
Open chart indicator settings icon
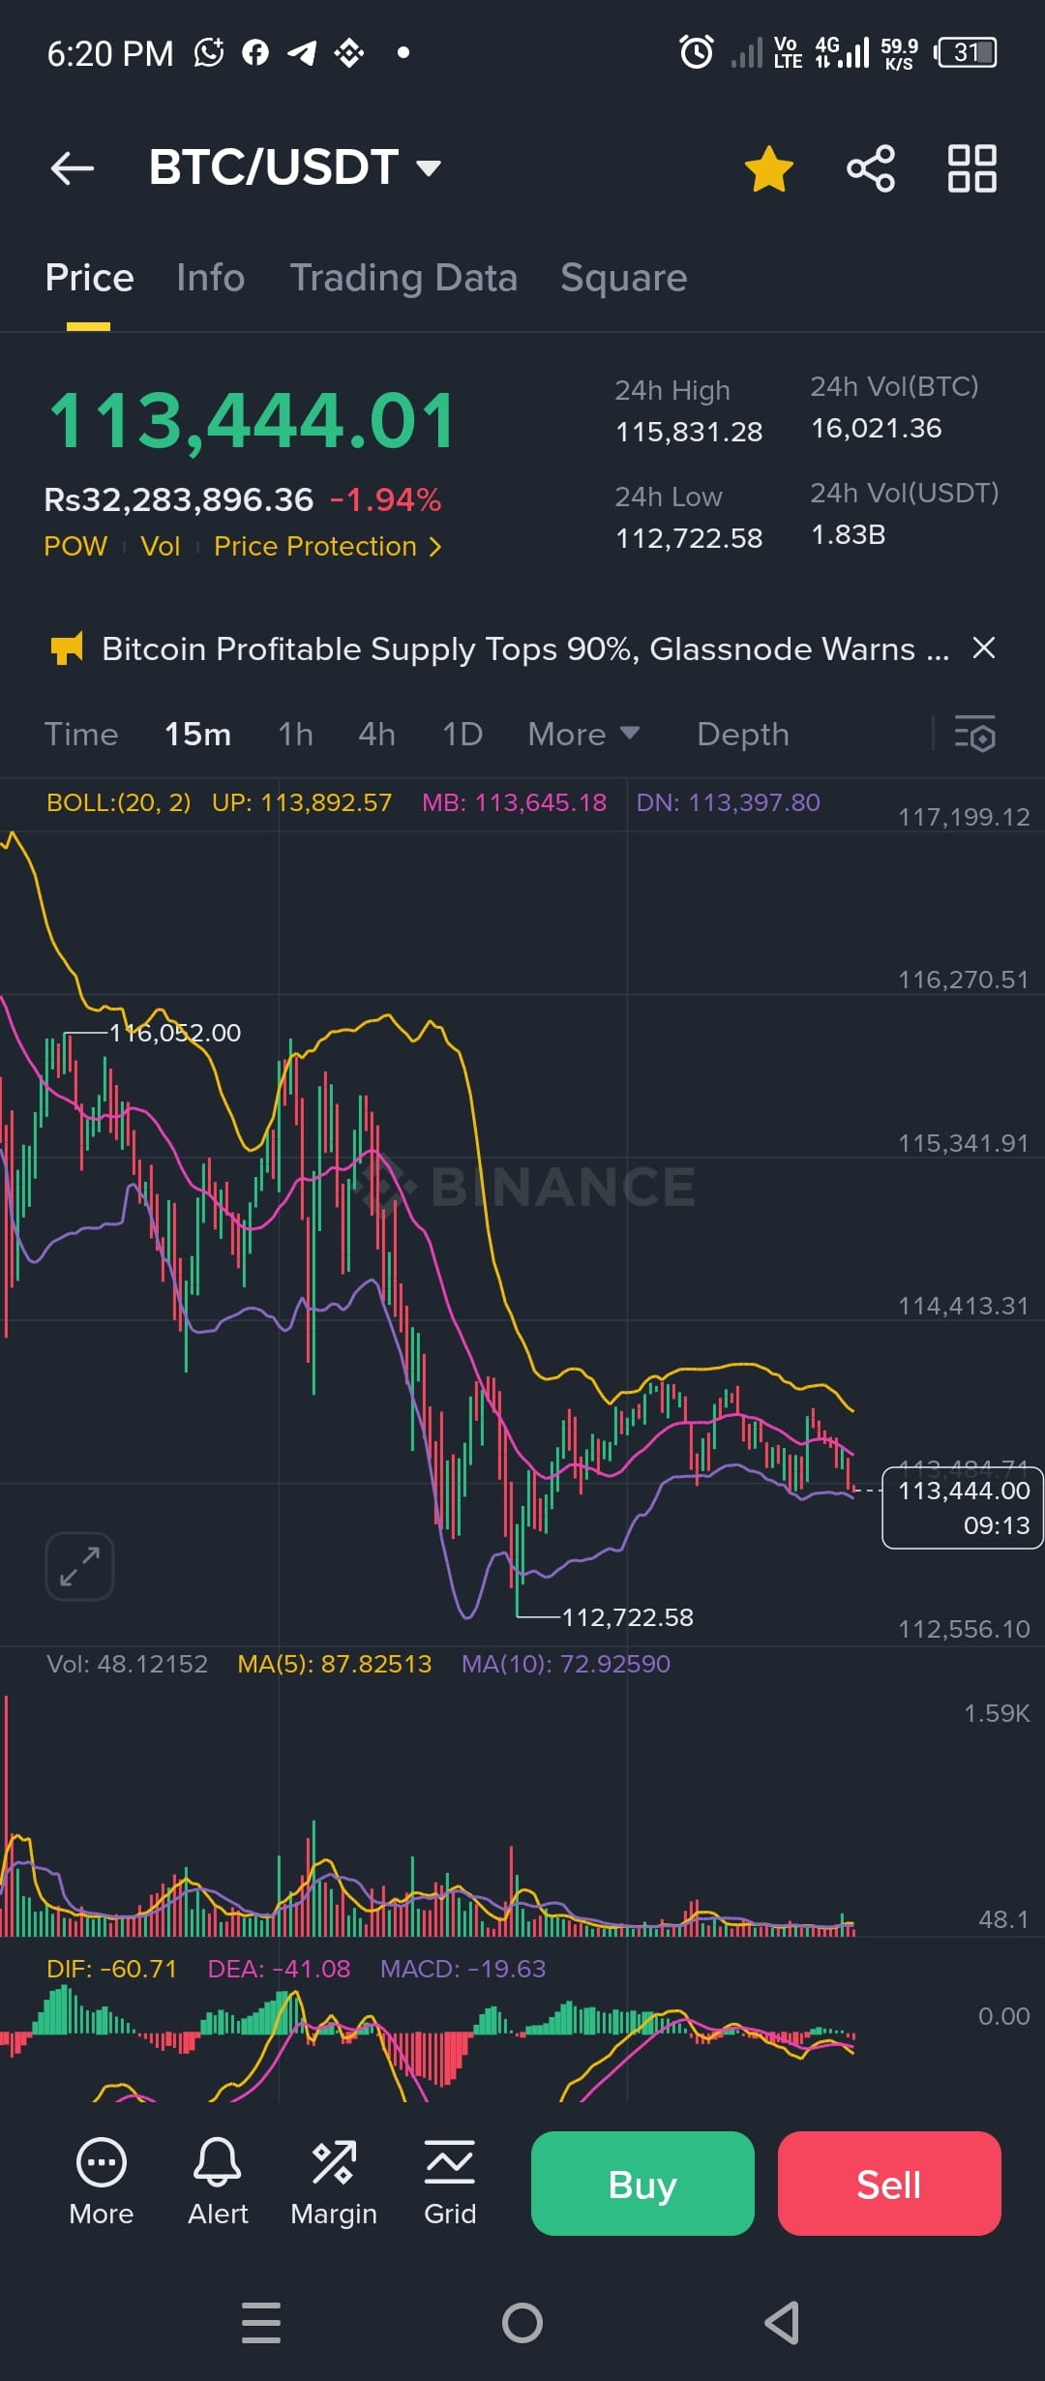[x=974, y=735]
